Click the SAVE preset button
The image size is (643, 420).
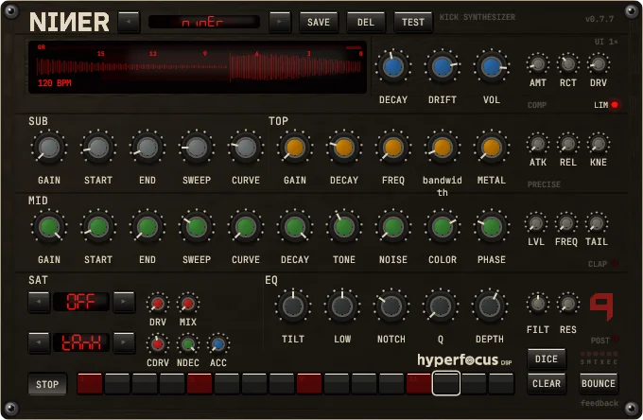[319, 22]
